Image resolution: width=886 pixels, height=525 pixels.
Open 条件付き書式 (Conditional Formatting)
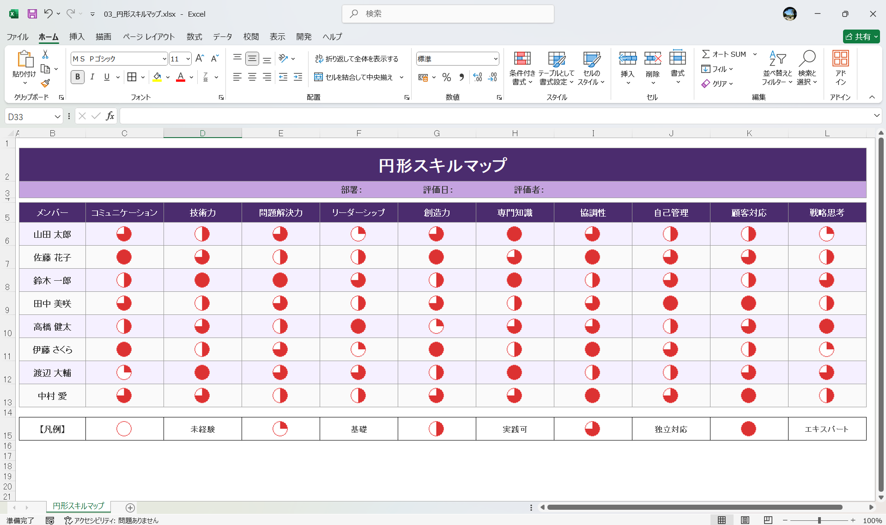point(522,68)
